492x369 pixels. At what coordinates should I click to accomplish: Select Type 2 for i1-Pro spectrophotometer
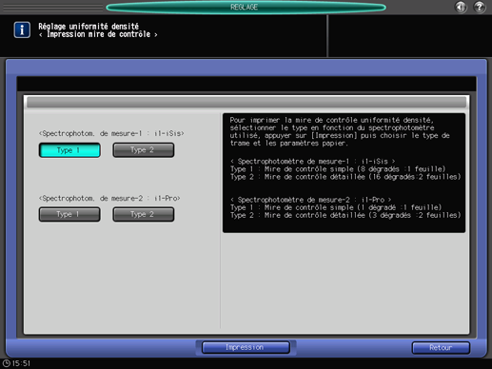click(x=144, y=215)
